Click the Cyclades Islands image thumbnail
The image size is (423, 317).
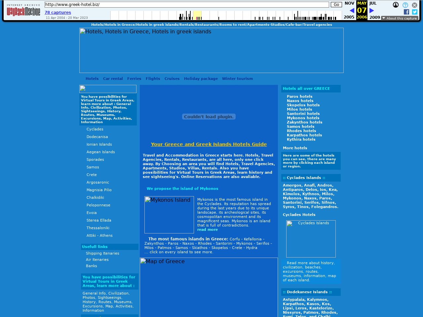[x=311, y=239]
